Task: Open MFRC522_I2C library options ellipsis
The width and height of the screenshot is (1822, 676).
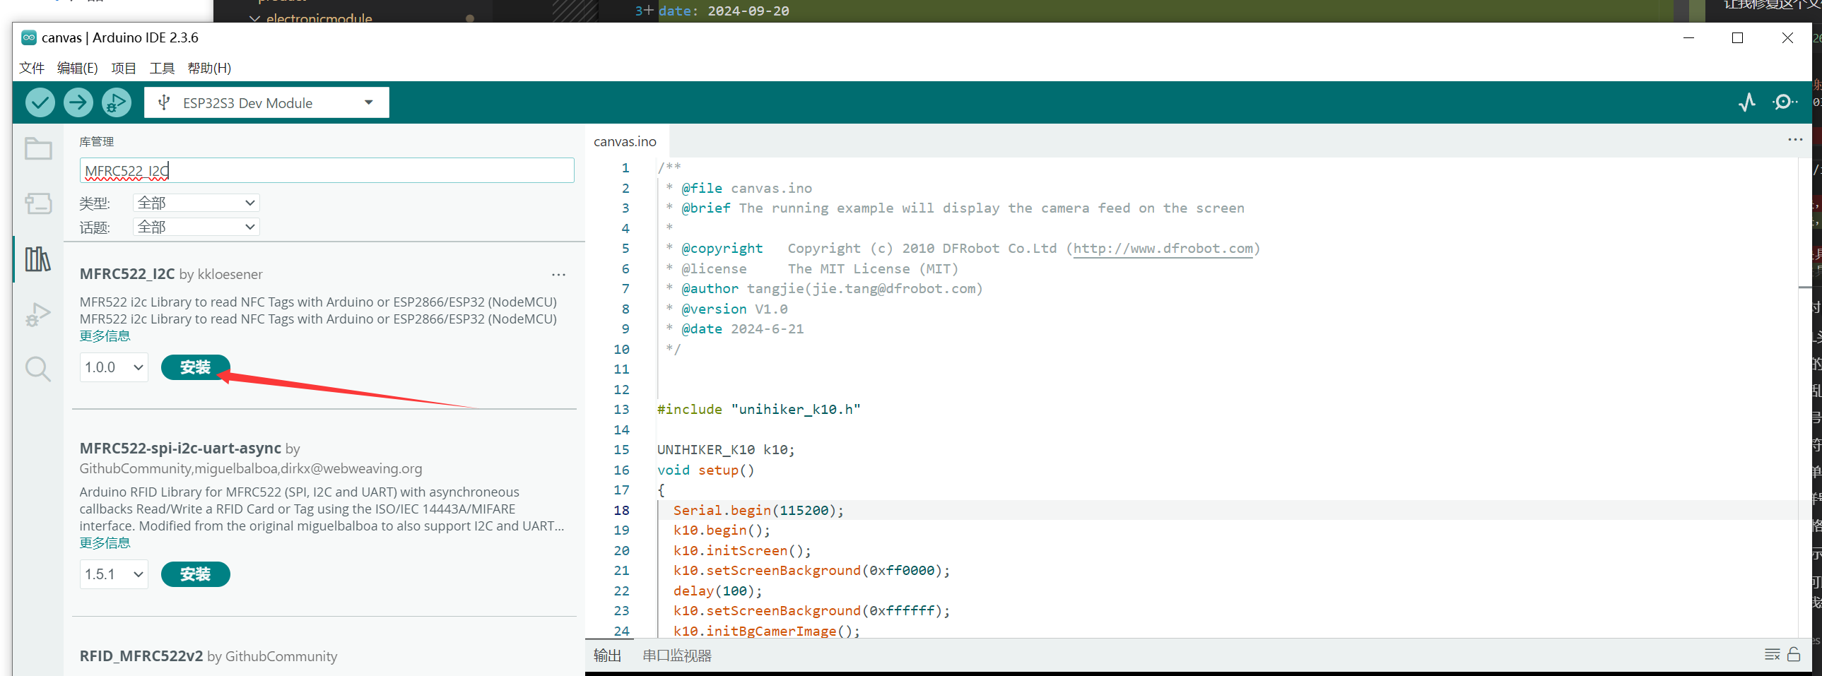Action: (x=559, y=274)
